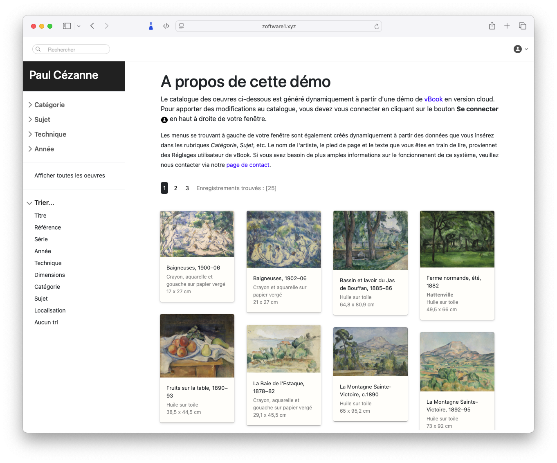The width and height of the screenshot is (557, 463).
Task: Collapse the Trier... section
Action: [44, 202]
